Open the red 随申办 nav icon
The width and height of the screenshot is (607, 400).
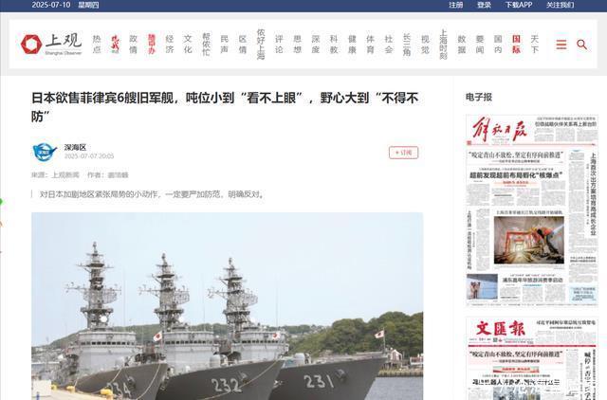pos(152,45)
